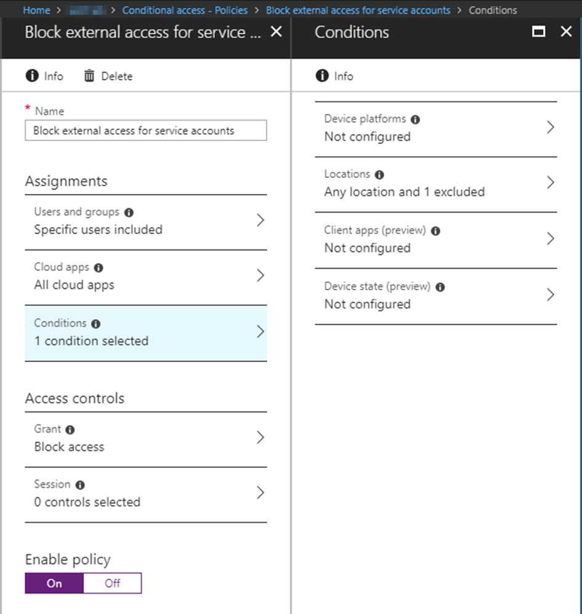This screenshot has width=582, height=614.
Task: Select the Conditions assignment row
Action: [x=146, y=333]
